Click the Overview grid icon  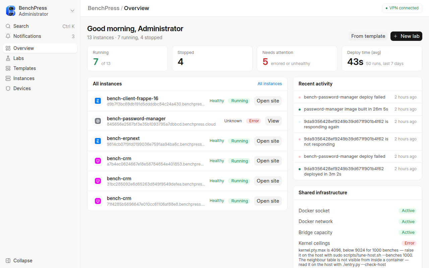(x=8, y=48)
